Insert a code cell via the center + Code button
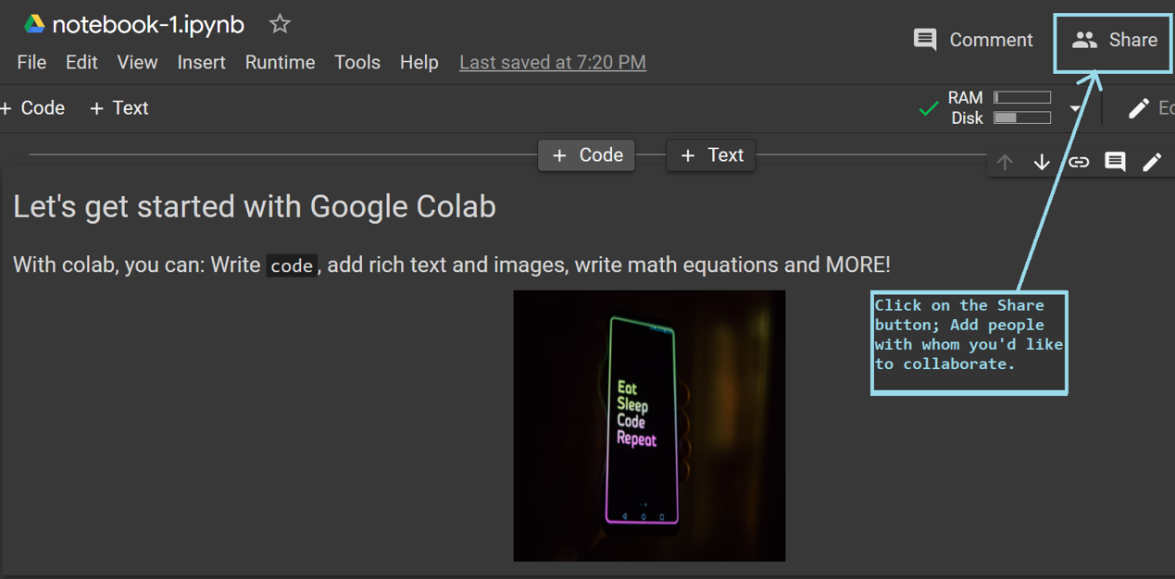The height and width of the screenshot is (579, 1175). (587, 155)
